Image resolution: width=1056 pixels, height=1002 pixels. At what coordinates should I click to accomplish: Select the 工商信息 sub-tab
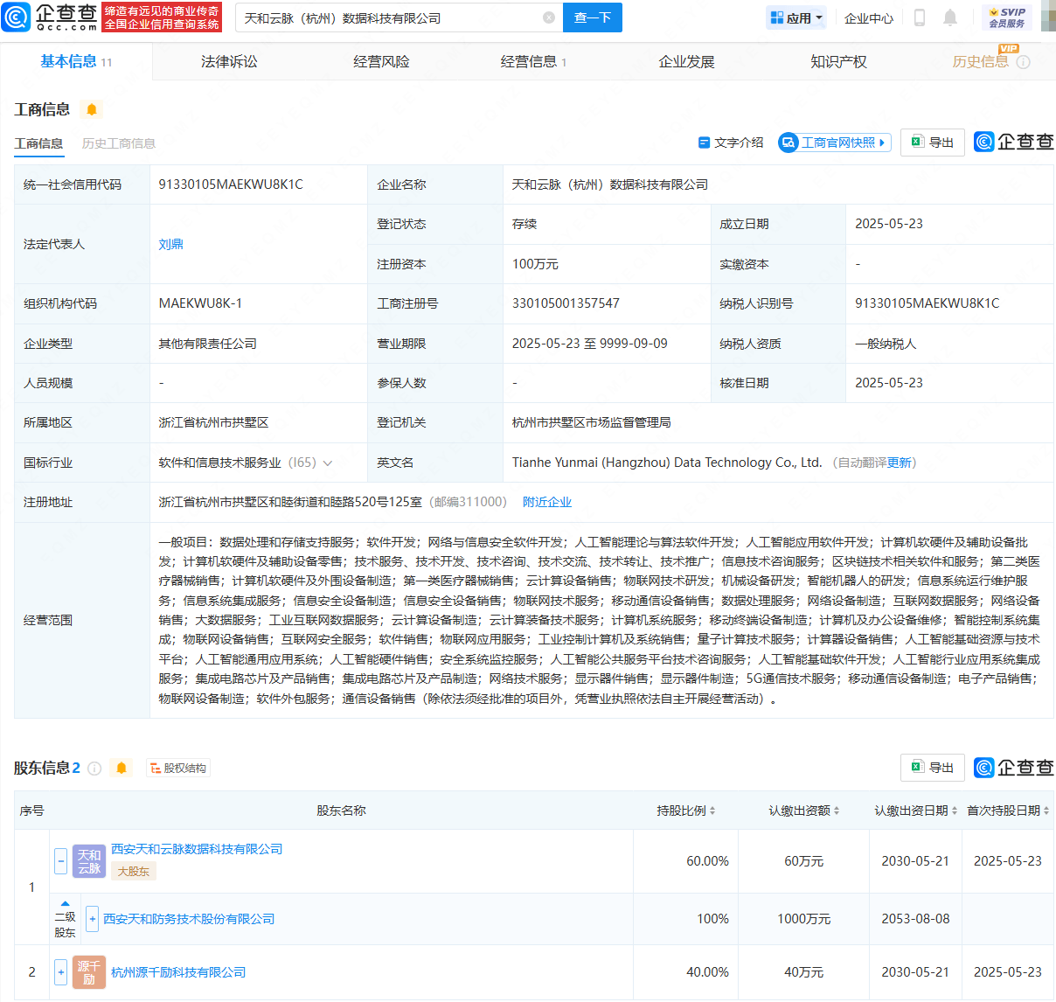pyautogui.click(x=38, y=143)
